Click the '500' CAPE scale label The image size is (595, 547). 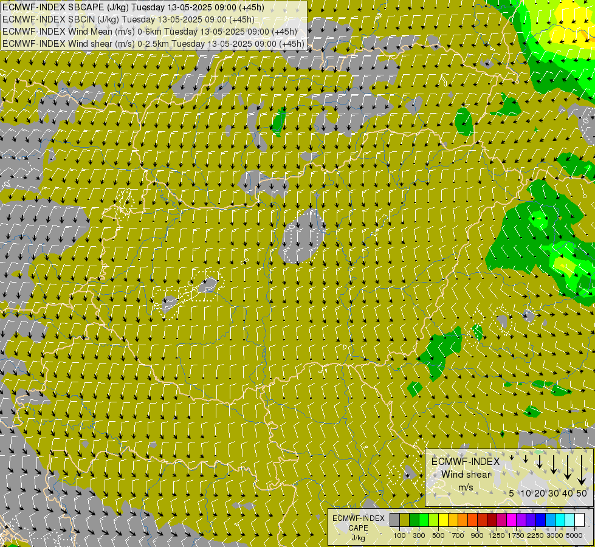click(x=438, y=535)
